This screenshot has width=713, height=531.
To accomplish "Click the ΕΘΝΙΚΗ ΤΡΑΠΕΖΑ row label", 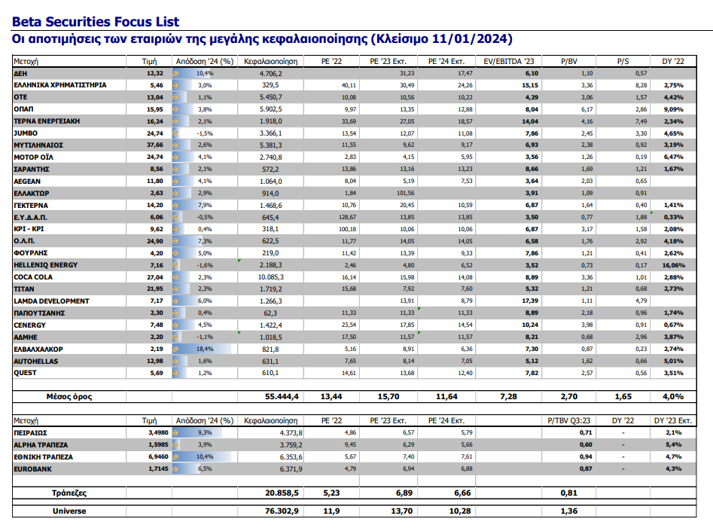I will [x=44, y=456].
